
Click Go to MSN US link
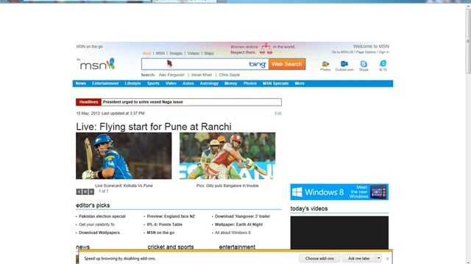point(342,52)
